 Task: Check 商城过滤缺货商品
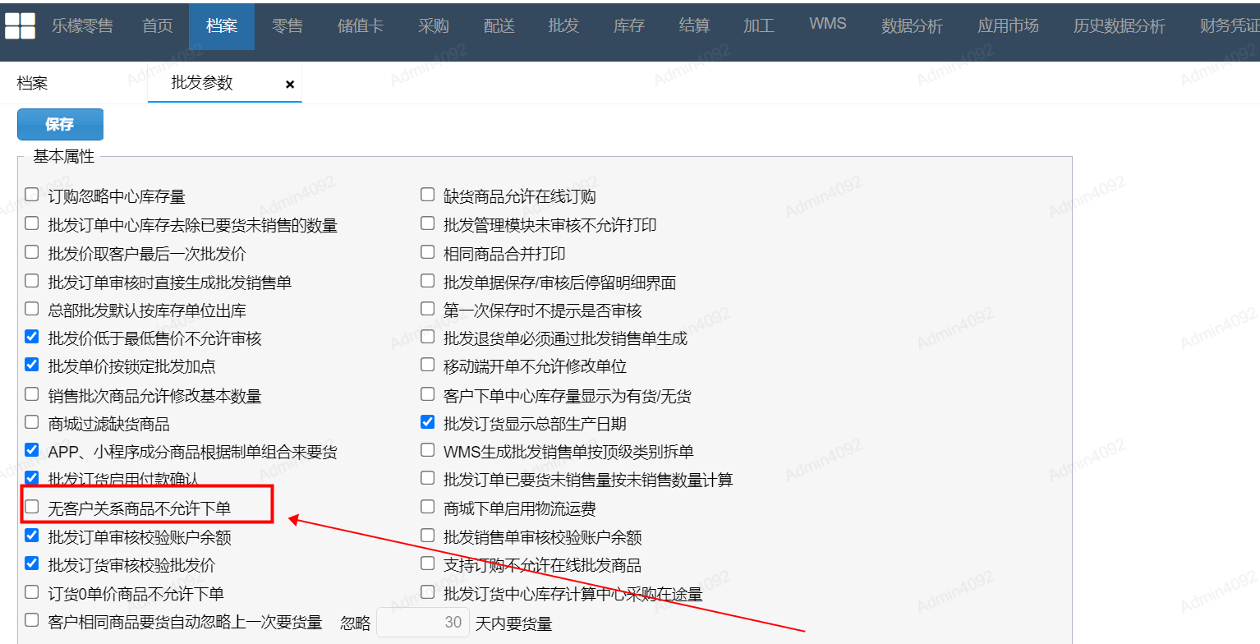pyautogui.click(x=32, y=422)
